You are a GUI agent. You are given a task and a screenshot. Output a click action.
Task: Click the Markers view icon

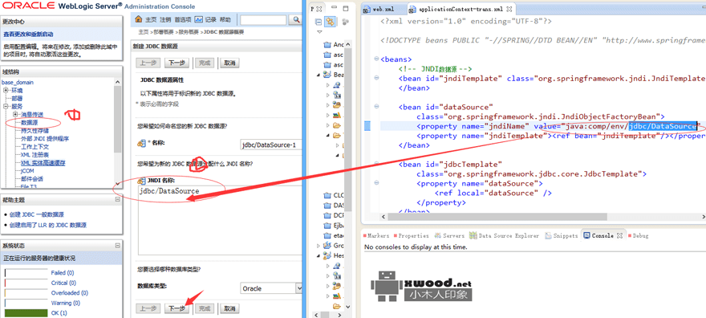pos(366,235)
